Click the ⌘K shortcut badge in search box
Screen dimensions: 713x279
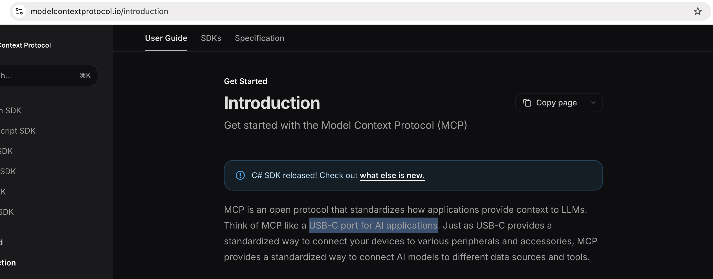pos(85,76)
